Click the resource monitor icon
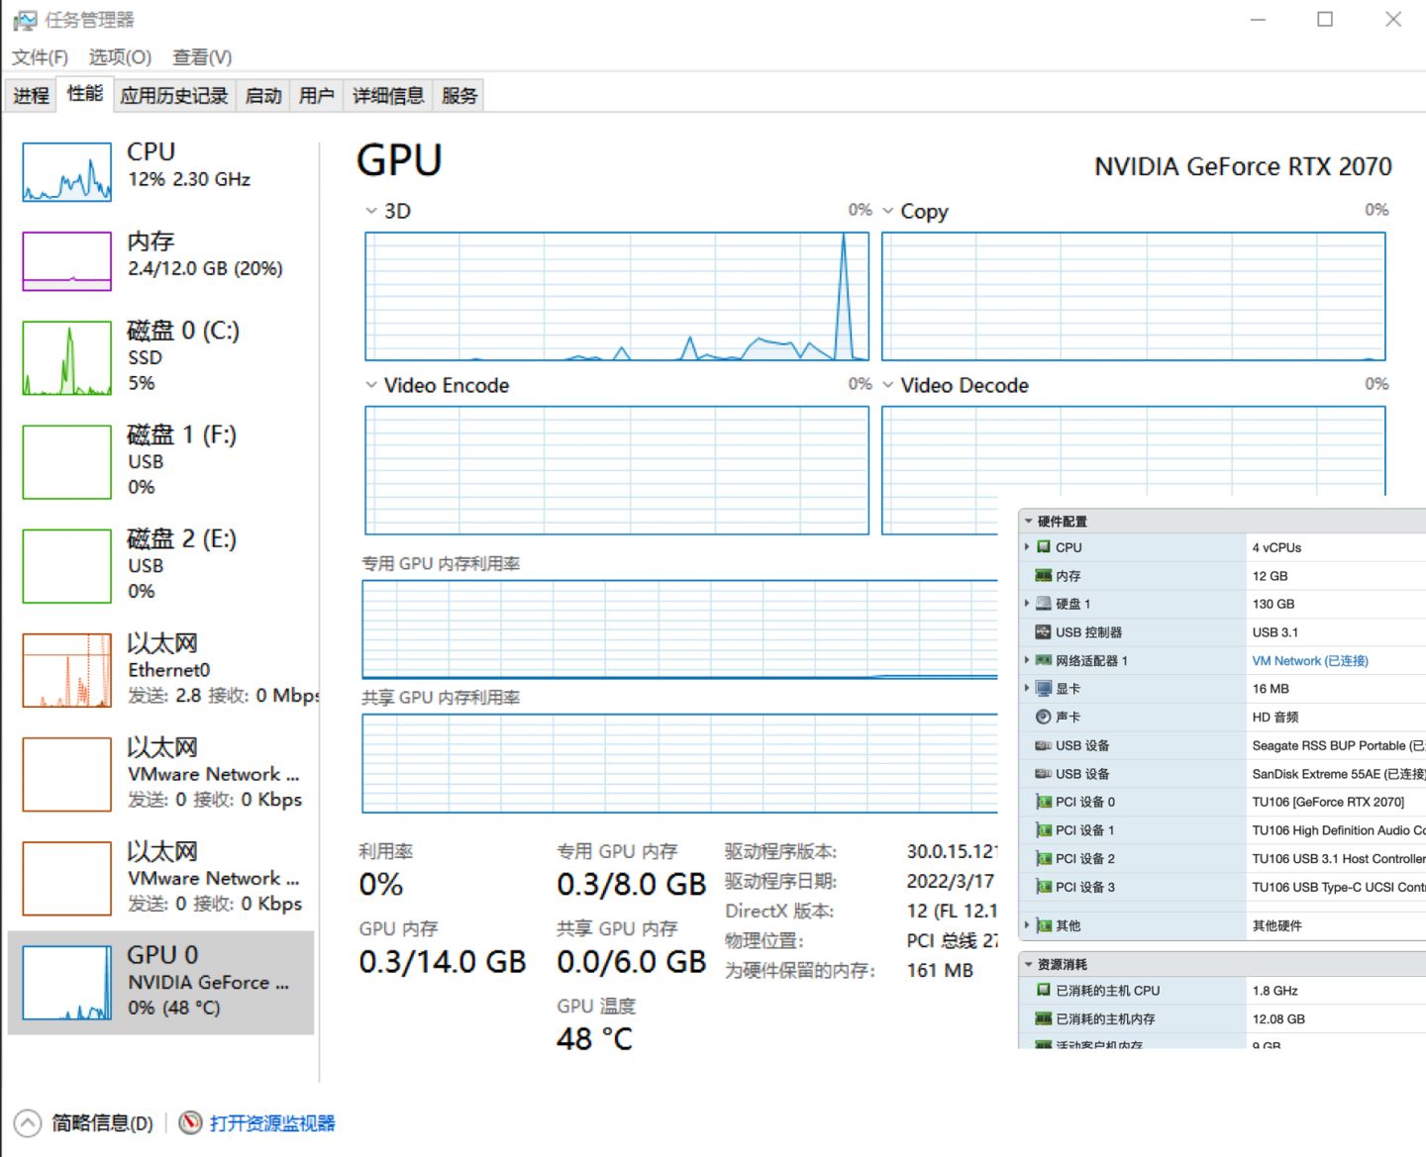 pos(190,1122)
